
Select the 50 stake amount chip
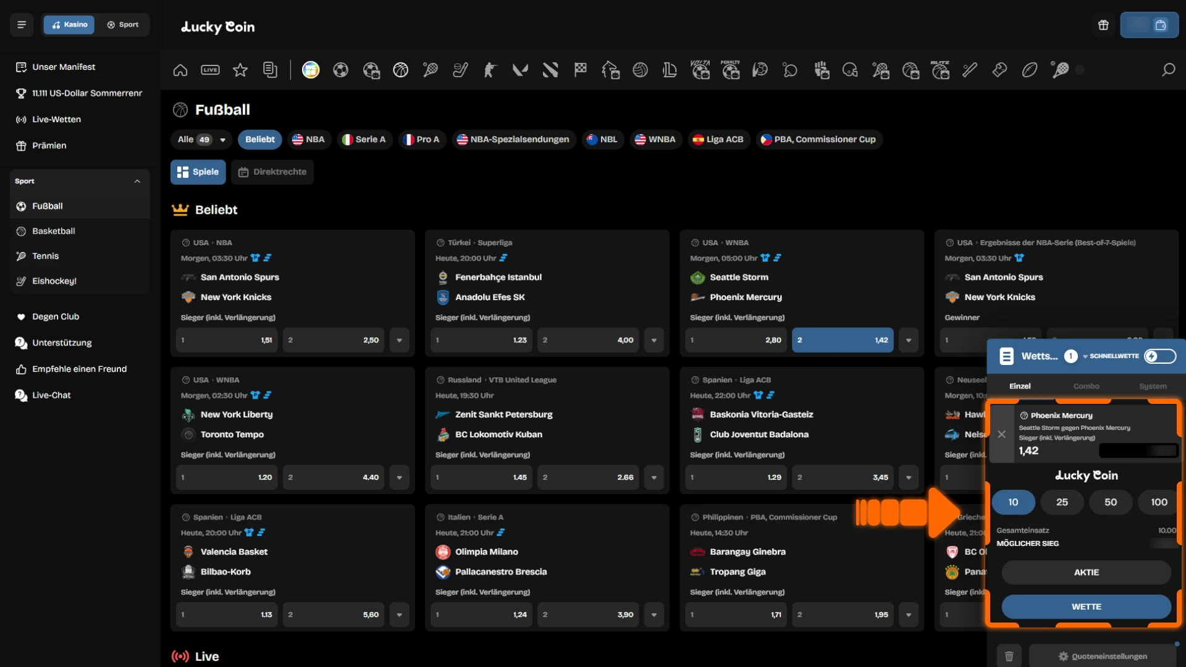coord(1110,502)
